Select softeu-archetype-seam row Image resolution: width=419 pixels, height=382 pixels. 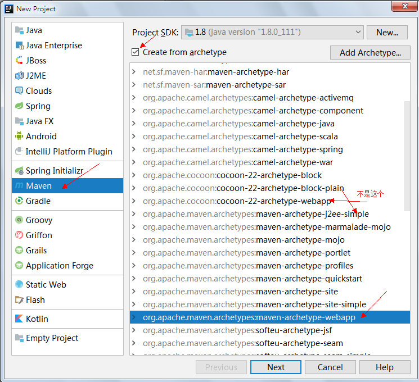(x=270, y=343)
